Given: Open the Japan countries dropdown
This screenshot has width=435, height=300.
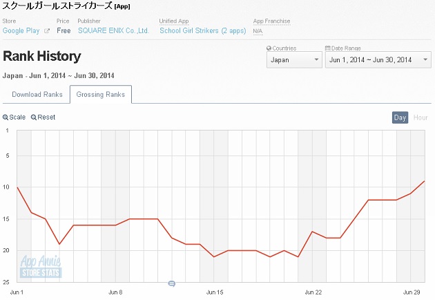Looking at the screenshot, I should coord(294,59).
